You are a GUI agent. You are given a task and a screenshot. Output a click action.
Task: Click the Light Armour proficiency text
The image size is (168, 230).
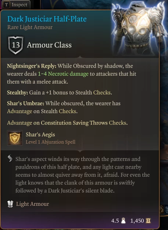coord(33,204)
